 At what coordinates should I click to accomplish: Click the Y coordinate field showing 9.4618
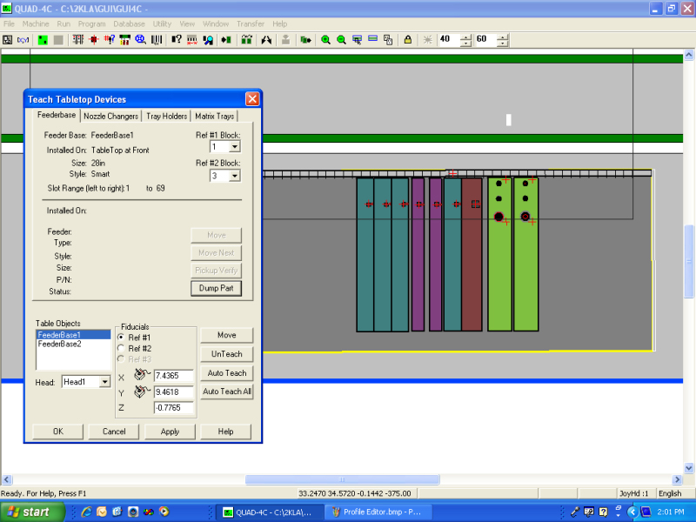tap(173, 392)
